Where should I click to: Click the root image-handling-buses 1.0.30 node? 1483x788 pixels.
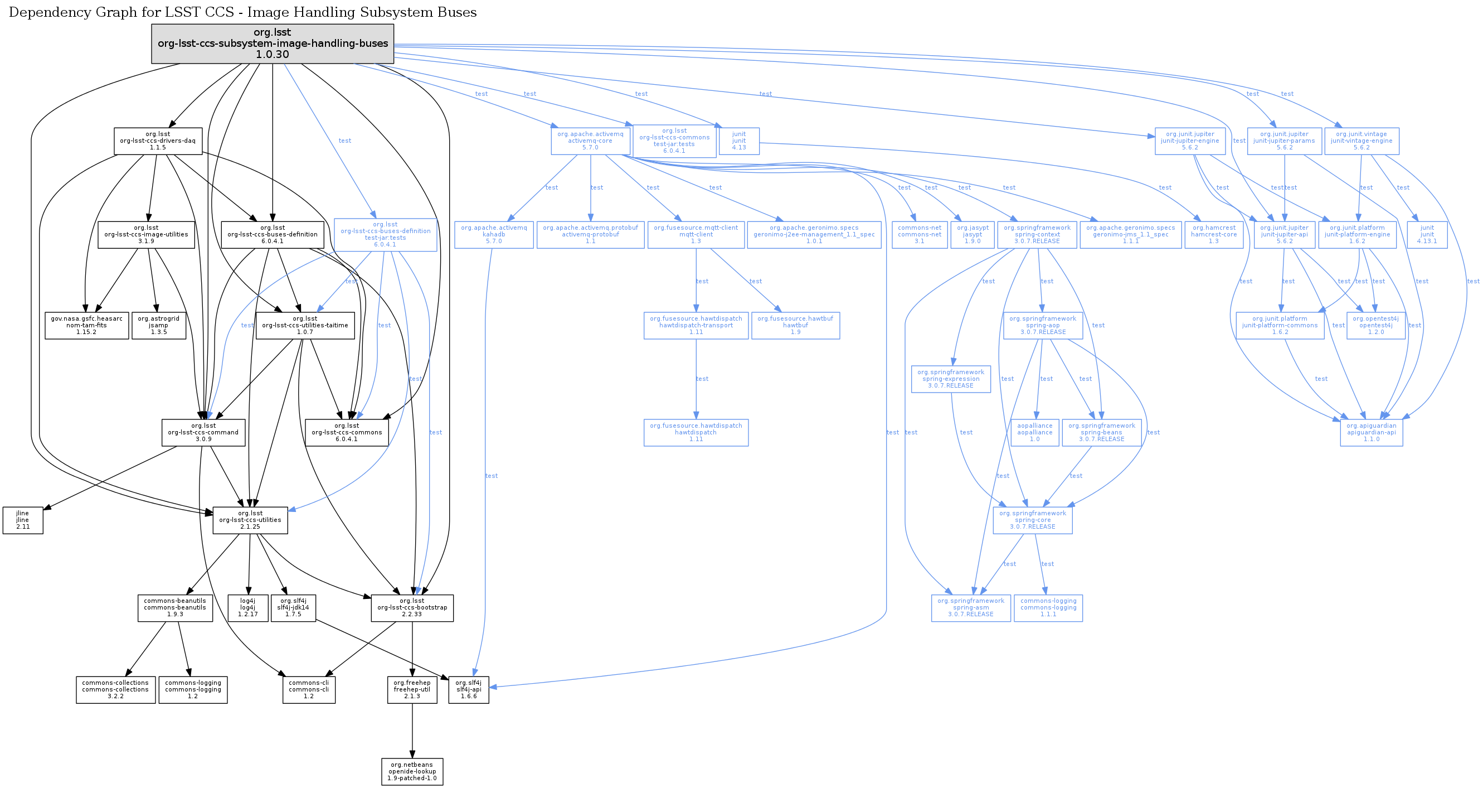[x=273, y=43]
